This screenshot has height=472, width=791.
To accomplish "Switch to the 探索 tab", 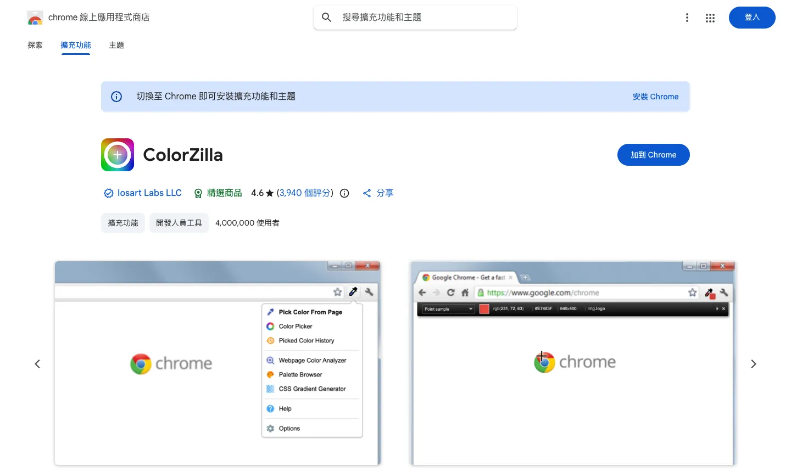I will [x=35, y=45].
